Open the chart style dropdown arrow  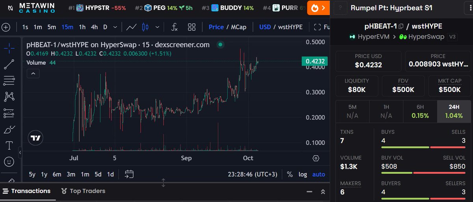tap(157, 27)
